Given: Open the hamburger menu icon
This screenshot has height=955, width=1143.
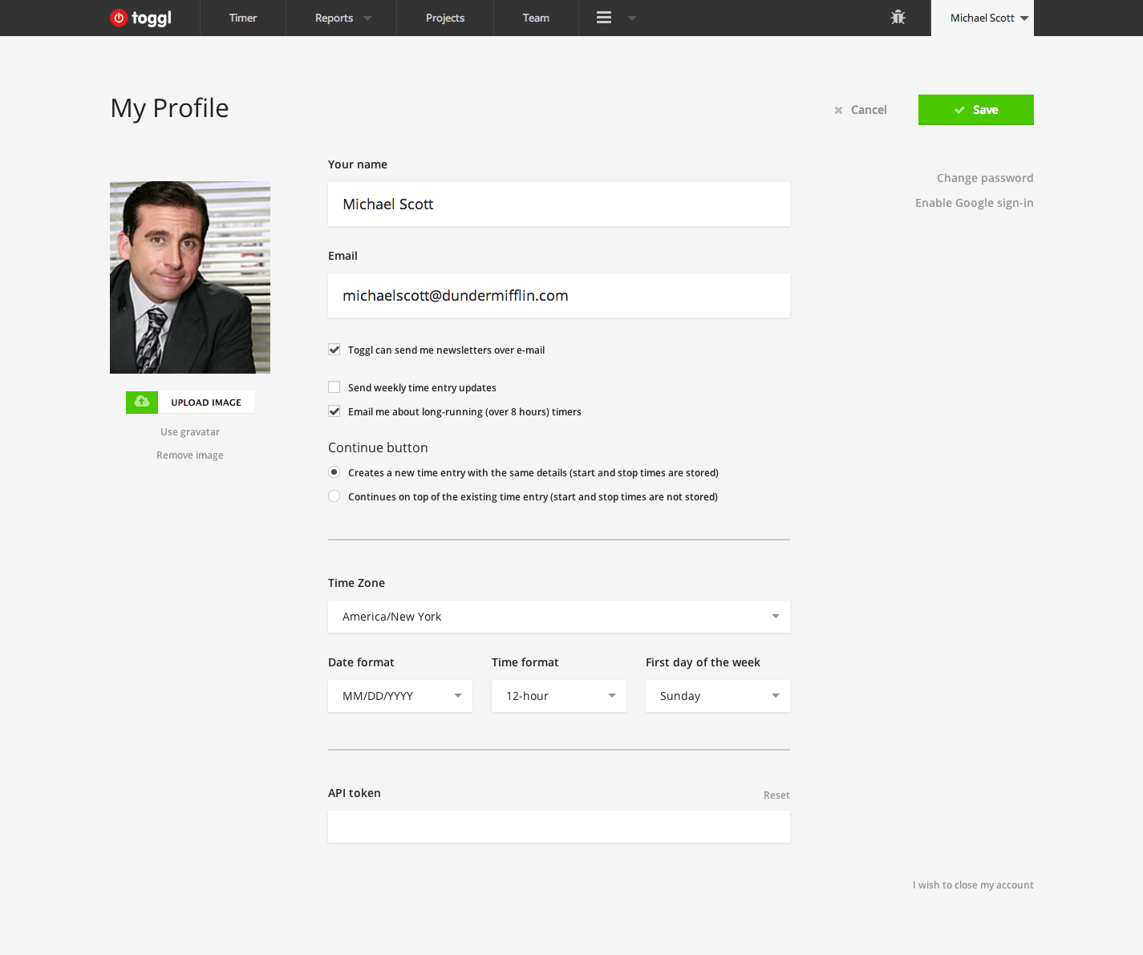Looking at the screenshot, I should click(x=604, y=18).
